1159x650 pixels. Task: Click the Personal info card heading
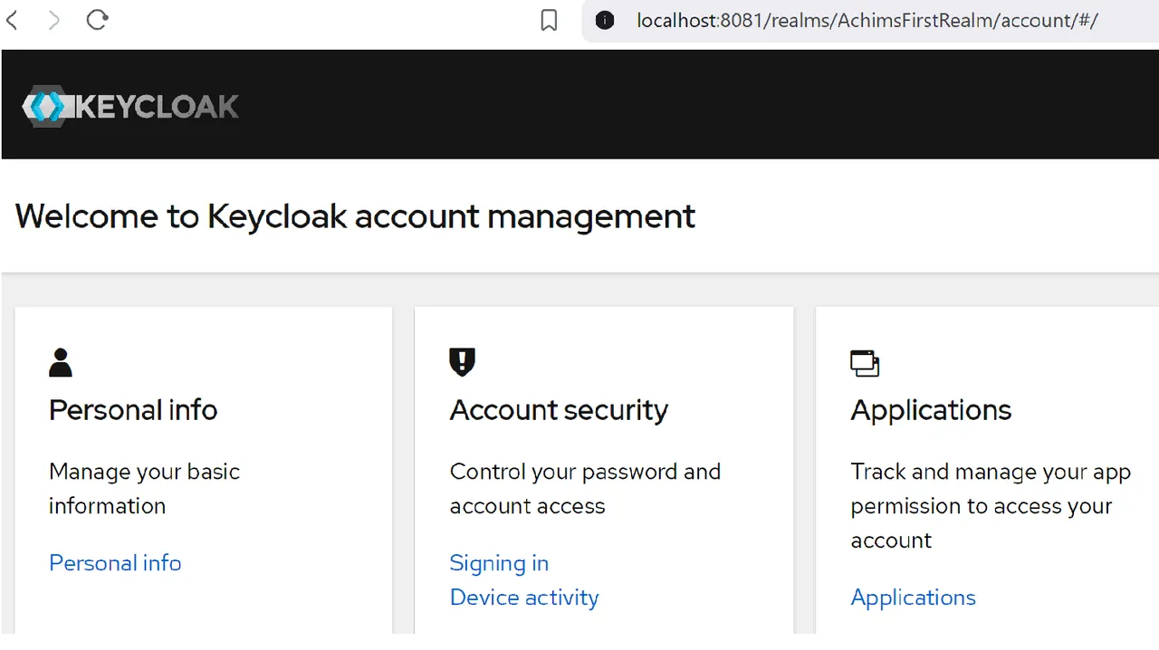click(133, 410)
